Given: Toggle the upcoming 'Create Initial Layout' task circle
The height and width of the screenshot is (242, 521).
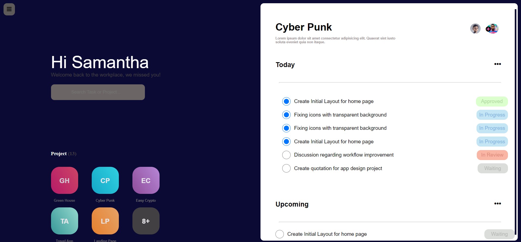Looking at the screenshot, I should (279, 234).
